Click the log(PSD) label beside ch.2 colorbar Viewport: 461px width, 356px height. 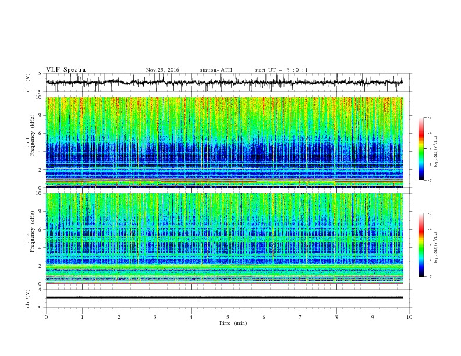pyautogui.click(x=436, y=247)
